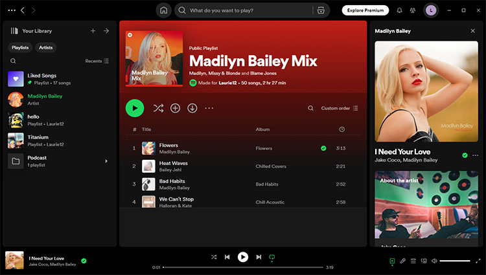
Task: Toggle repeat in the player controls
Action: 272,258
